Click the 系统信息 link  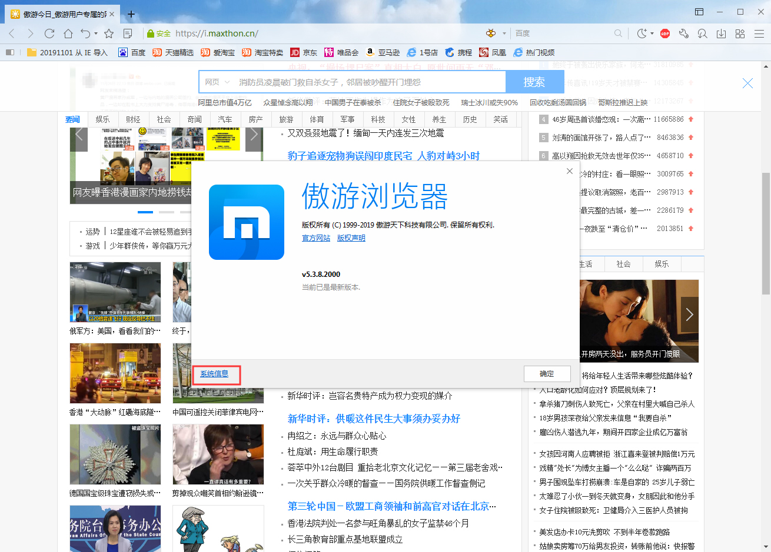[215, 373]
